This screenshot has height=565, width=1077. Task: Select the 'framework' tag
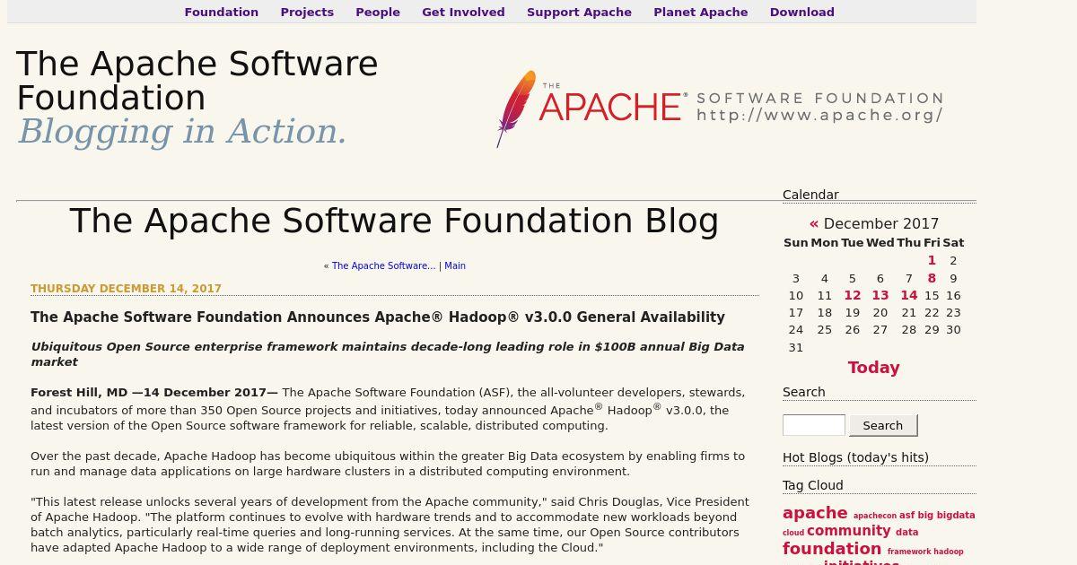click(907, 552)
